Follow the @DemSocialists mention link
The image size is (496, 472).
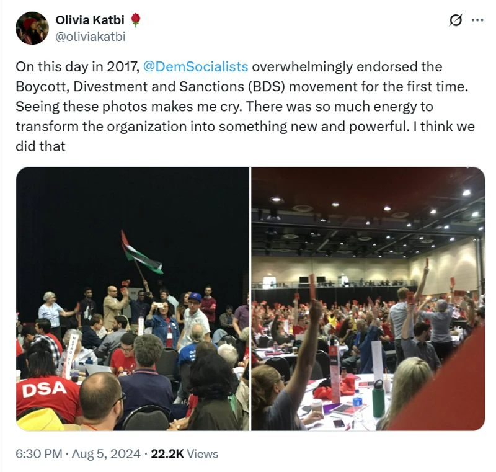point(195,67)
